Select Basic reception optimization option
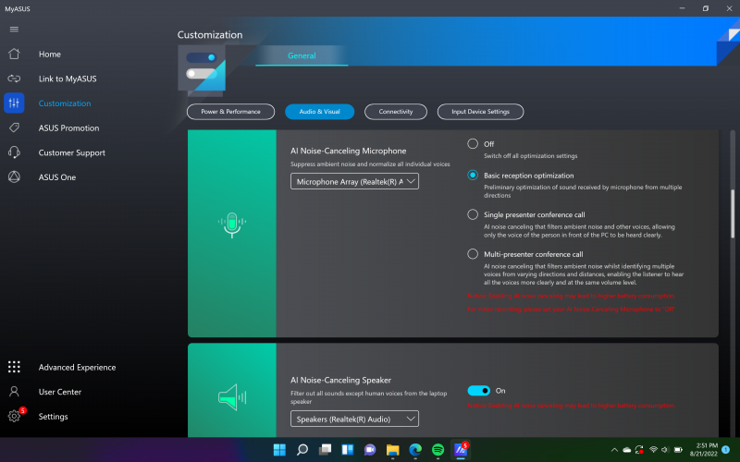 pyautogui.click(x=473, y=175)
